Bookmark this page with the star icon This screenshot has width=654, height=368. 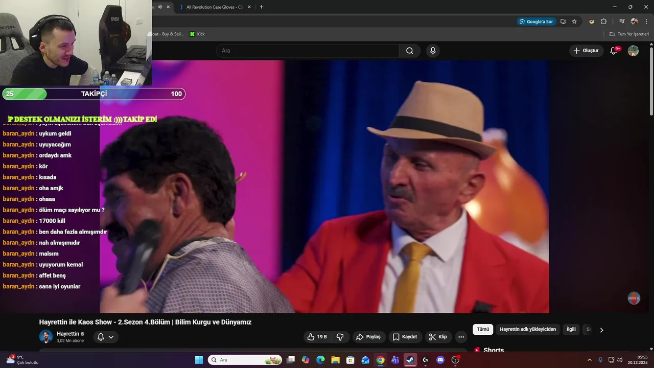574,21
